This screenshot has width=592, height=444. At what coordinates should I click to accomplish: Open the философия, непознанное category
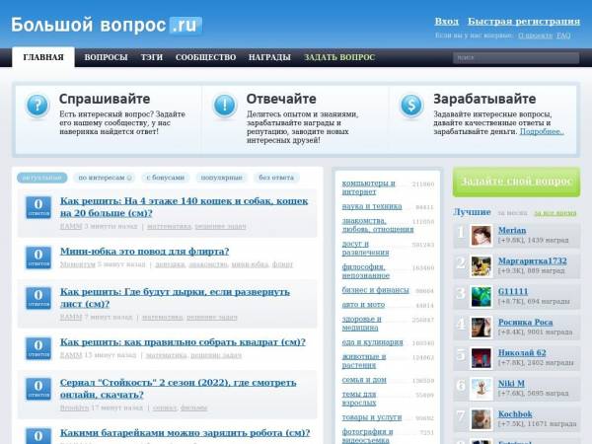tap(365, 271)
